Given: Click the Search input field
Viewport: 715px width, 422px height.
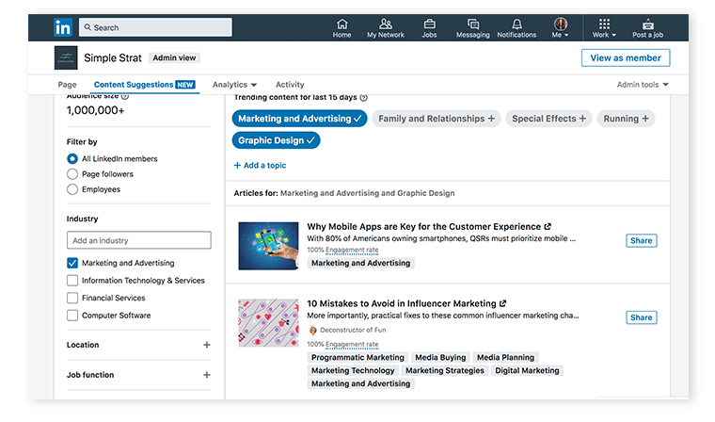Looking at the screenshot, I should tap(155, 27).
